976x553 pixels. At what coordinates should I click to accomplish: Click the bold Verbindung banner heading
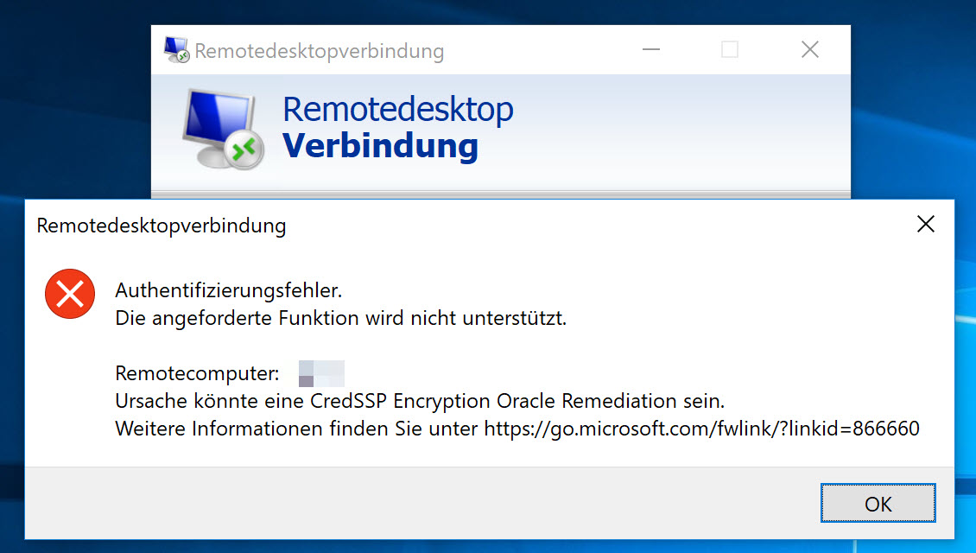380,146
